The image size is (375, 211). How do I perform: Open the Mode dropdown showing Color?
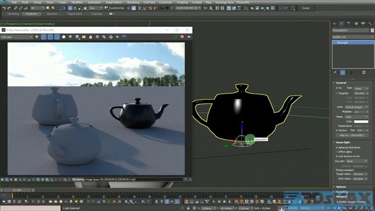[356, 117]
